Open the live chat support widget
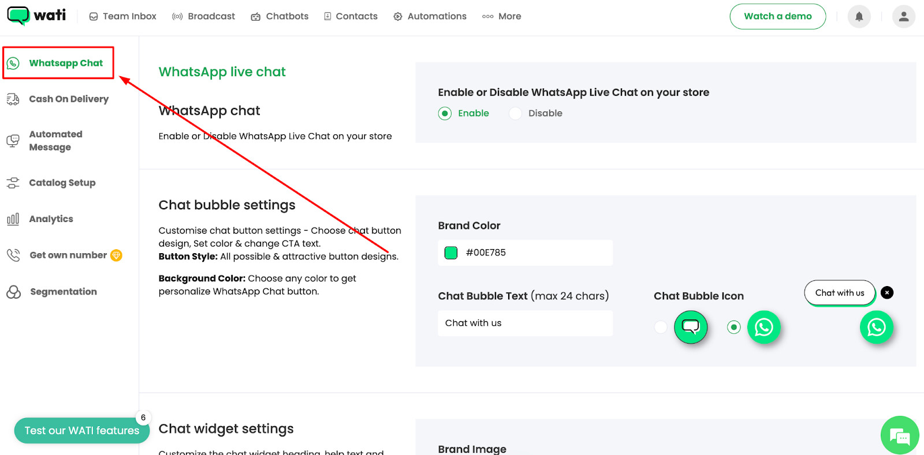This screenshot has height=455, width=924. [899, 435]
